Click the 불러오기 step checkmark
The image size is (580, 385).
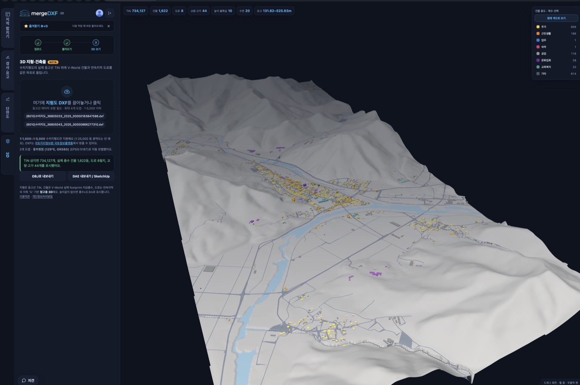(67, 43)
